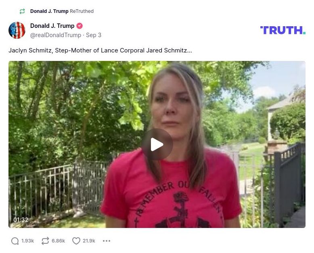Open the post via Sep 3 timestamp

coord(94,35)
